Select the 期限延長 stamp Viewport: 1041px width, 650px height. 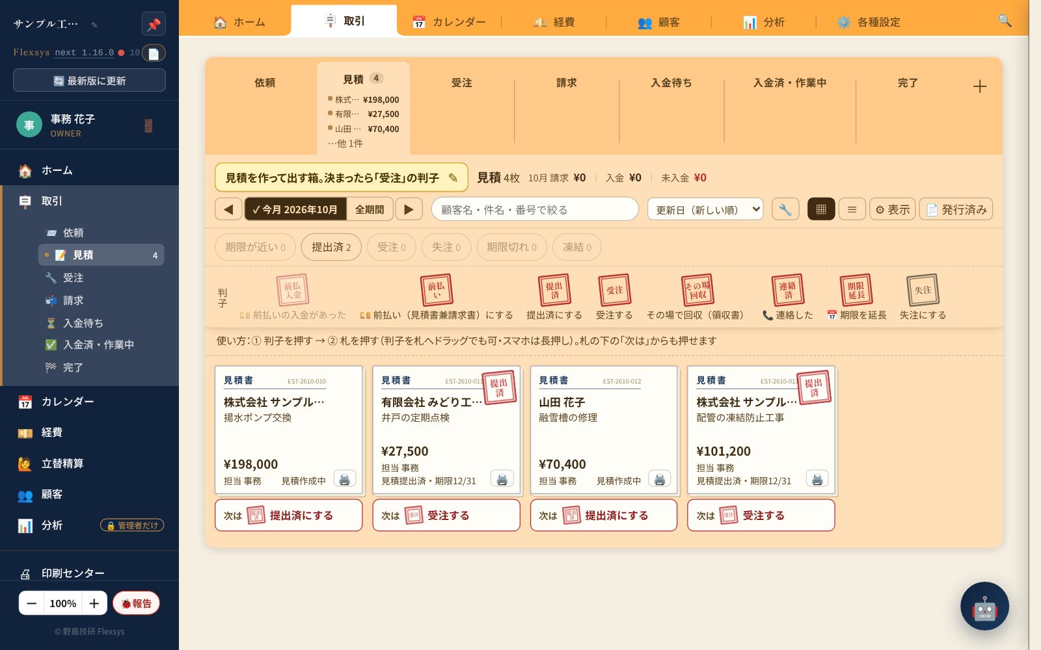[856, 290]
